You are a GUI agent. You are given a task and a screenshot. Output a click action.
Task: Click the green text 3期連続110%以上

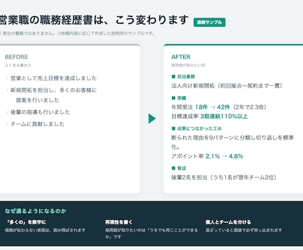(224, 116)
